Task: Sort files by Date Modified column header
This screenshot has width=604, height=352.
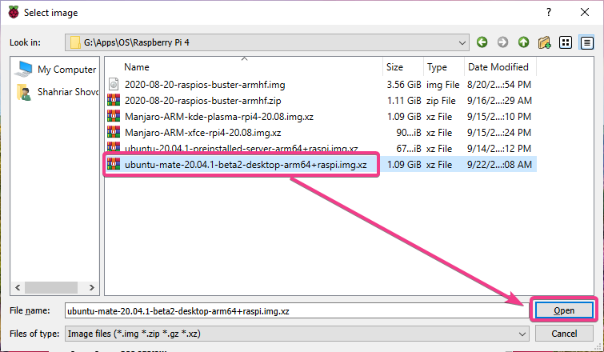Action: [498, 67]
